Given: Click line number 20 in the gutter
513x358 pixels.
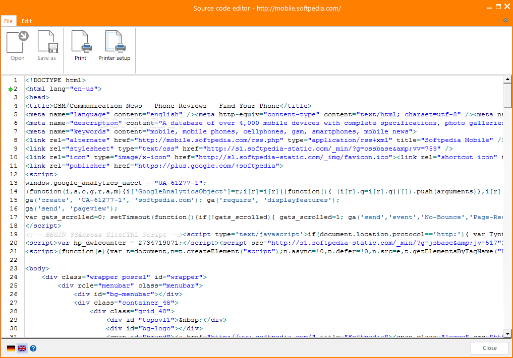Looking at the screenshot, I should tap(14, 243).
